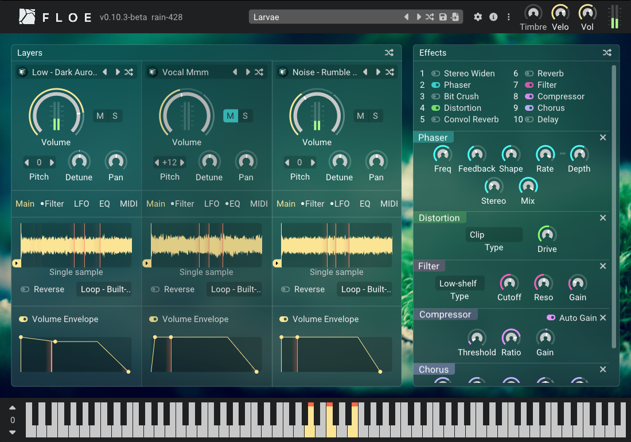631x442 pixels.
Task: Enable the Bit Crush effect
Action: coord(435,96)
